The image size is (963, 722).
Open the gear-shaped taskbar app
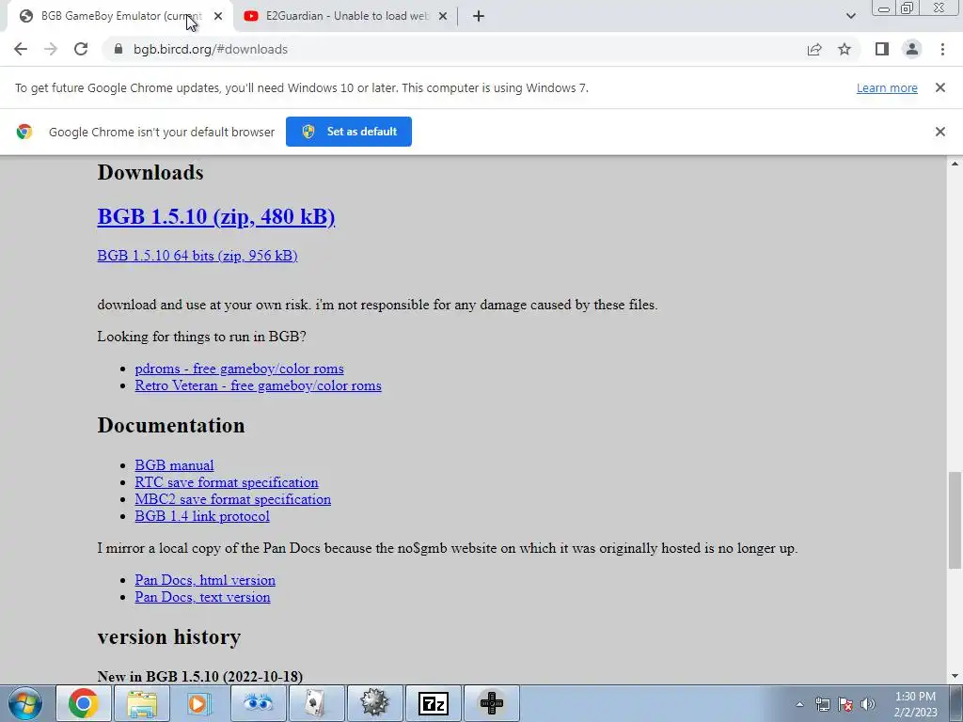click(374, 703)
